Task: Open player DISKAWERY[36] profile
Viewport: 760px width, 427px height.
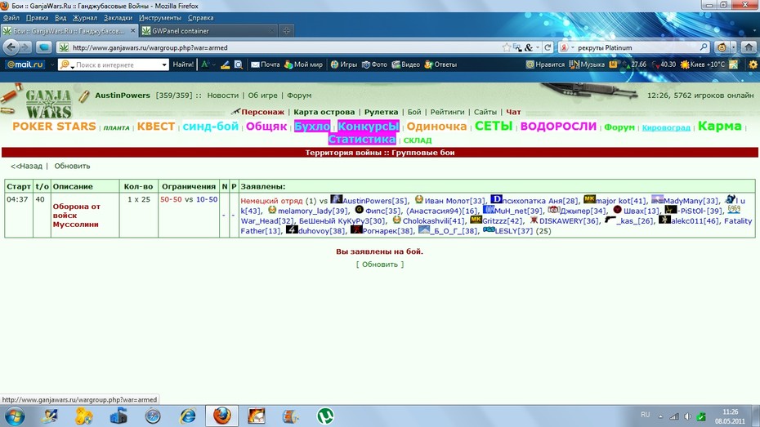Action: coord(569,220)
